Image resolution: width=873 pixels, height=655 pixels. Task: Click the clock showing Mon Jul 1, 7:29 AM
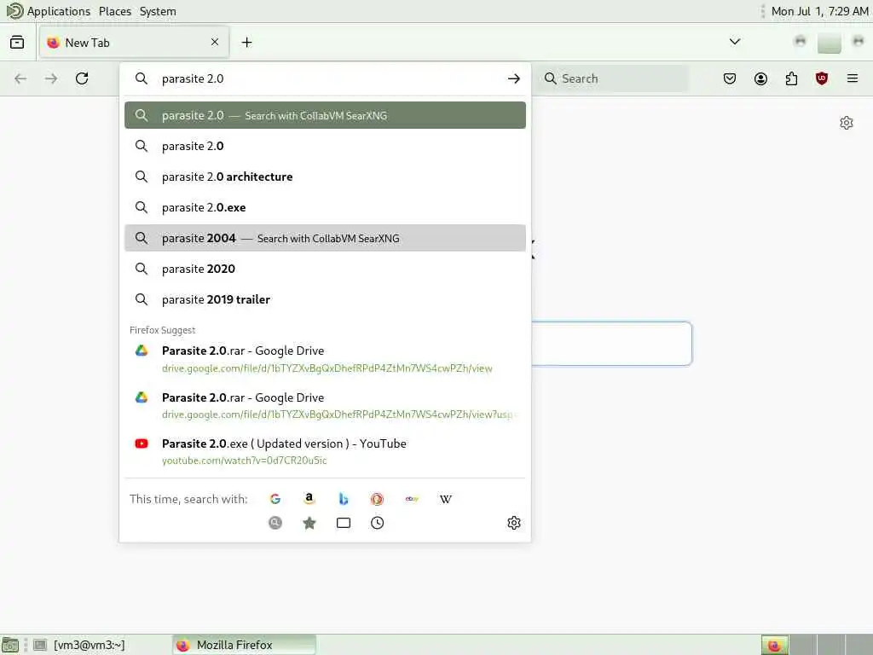[x=819, y=11]
